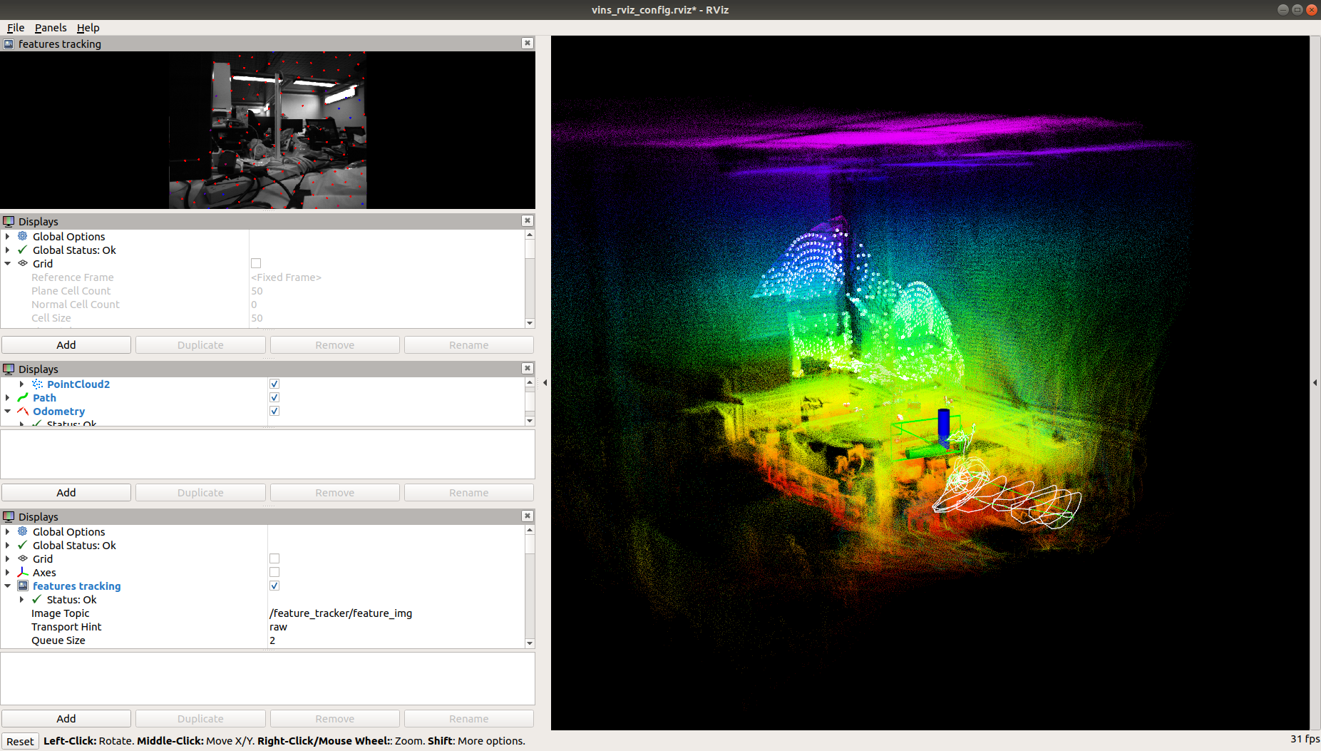1321x751 pixels.
Task: Open the Help menu
Action: (x=88, y=28)
